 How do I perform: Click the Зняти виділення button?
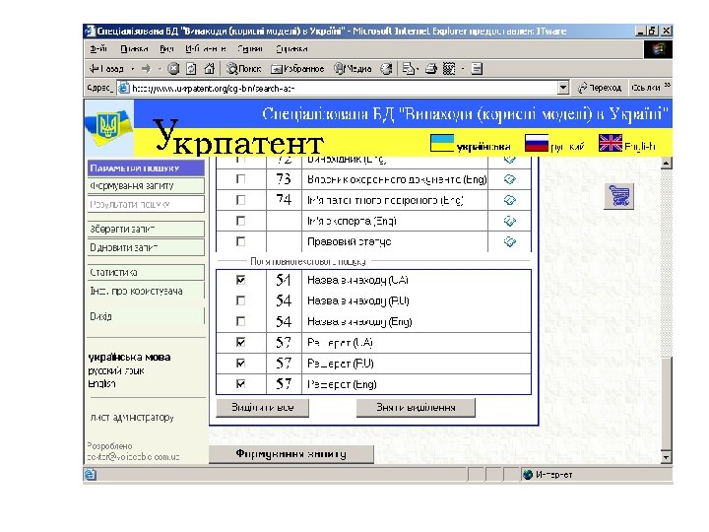(x=416, y=408)
